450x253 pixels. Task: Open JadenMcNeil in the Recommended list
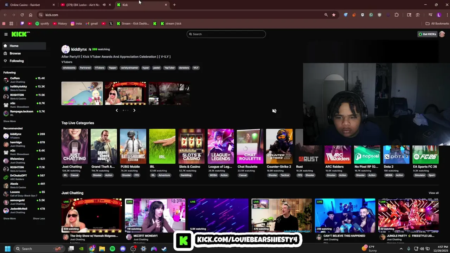(x=24, y=210)
